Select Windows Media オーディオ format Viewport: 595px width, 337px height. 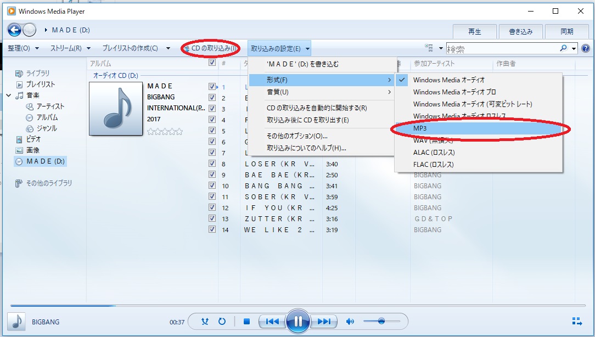[479, 80]
